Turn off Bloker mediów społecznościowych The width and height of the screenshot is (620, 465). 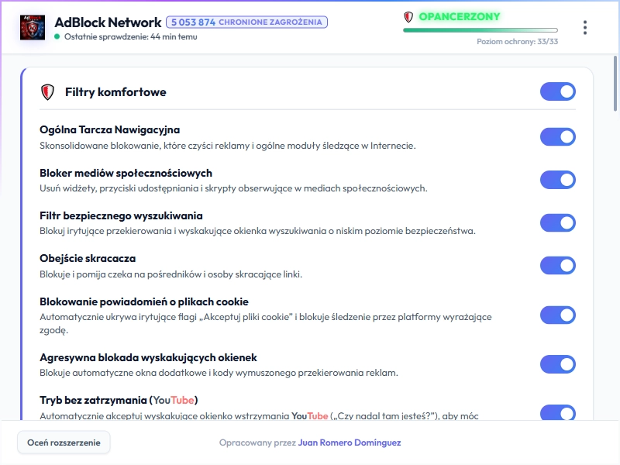tap(557, 180)
